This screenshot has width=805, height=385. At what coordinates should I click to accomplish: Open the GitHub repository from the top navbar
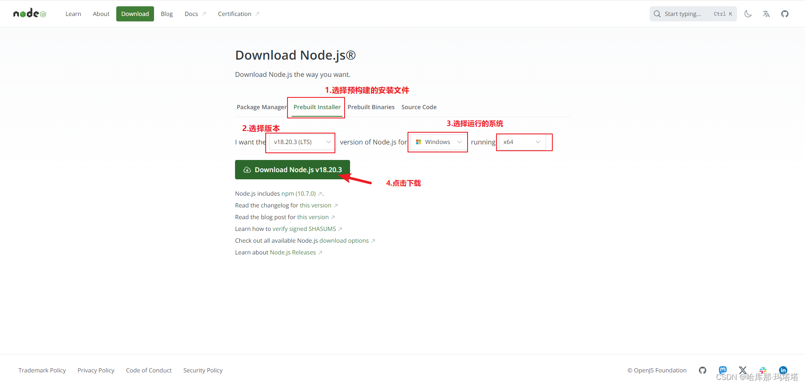[784, 13]
